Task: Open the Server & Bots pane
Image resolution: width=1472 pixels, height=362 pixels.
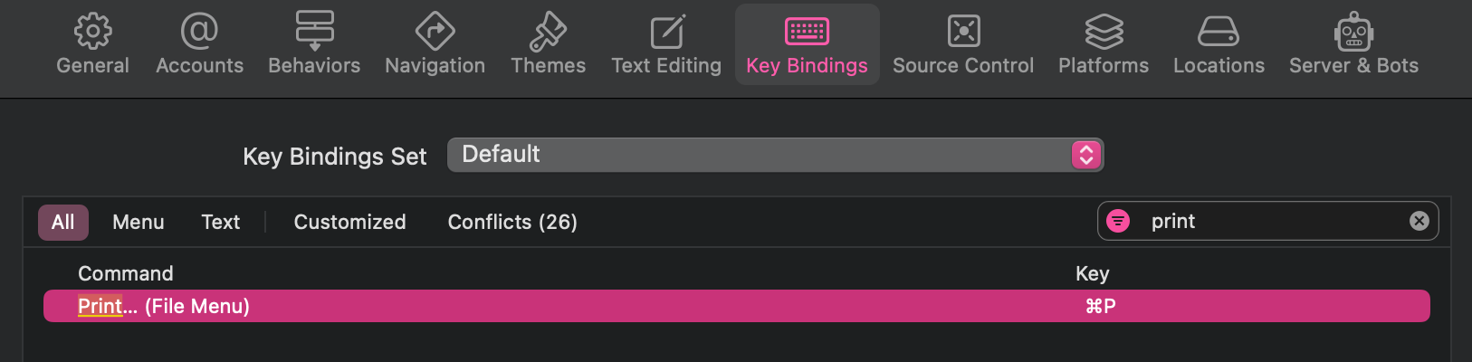Action: click(1353, 44)
